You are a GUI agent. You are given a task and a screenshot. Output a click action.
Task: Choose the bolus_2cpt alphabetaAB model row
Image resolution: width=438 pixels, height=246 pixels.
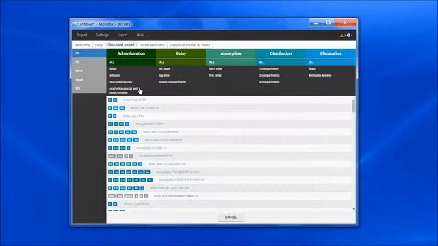pos(229,156)
